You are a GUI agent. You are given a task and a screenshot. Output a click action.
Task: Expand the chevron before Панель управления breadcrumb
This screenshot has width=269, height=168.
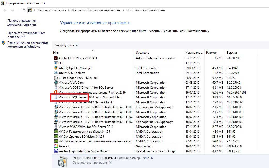pyautogui.click(x=35, y=10)
